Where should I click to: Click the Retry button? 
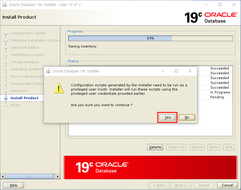coord(214,147)
